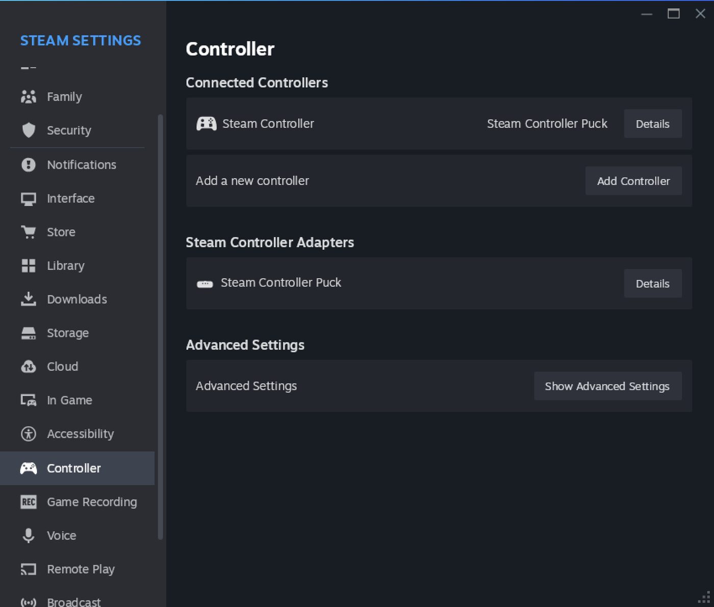Click the Store shopping cart icon
Screen dimensions: 714x607
(x=29, y=232)
